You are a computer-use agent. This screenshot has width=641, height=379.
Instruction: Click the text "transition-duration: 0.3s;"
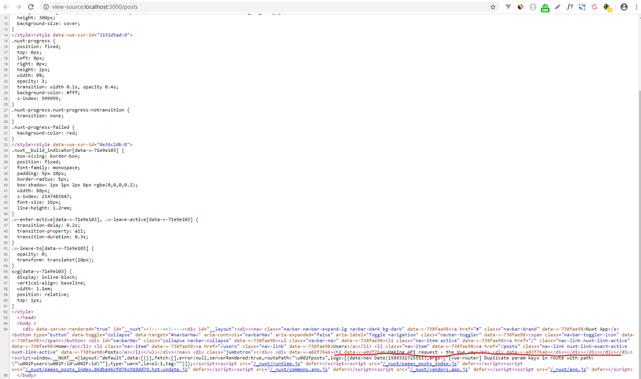tap(53, 237)
